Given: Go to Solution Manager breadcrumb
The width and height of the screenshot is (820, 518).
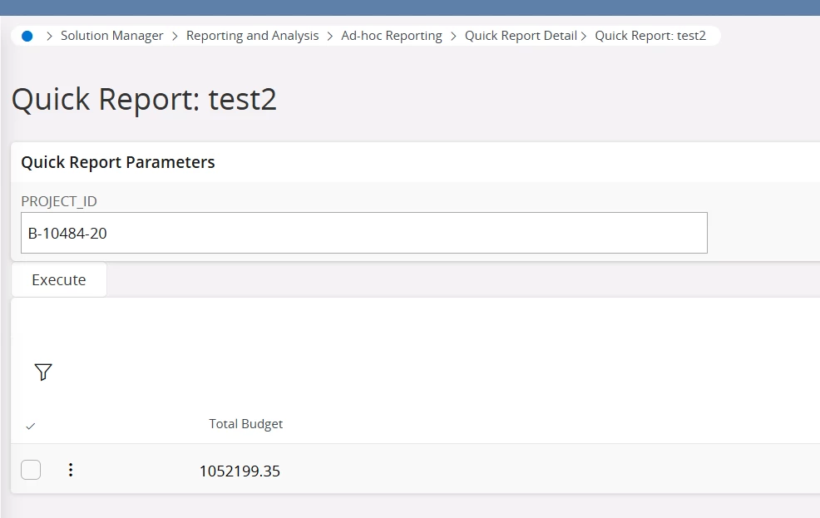Looking at the screenshot, I should tap(112, 36).
